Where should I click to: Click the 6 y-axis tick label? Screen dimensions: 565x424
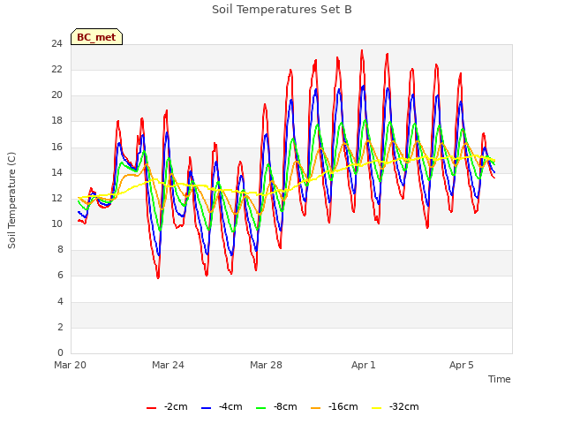60,276
